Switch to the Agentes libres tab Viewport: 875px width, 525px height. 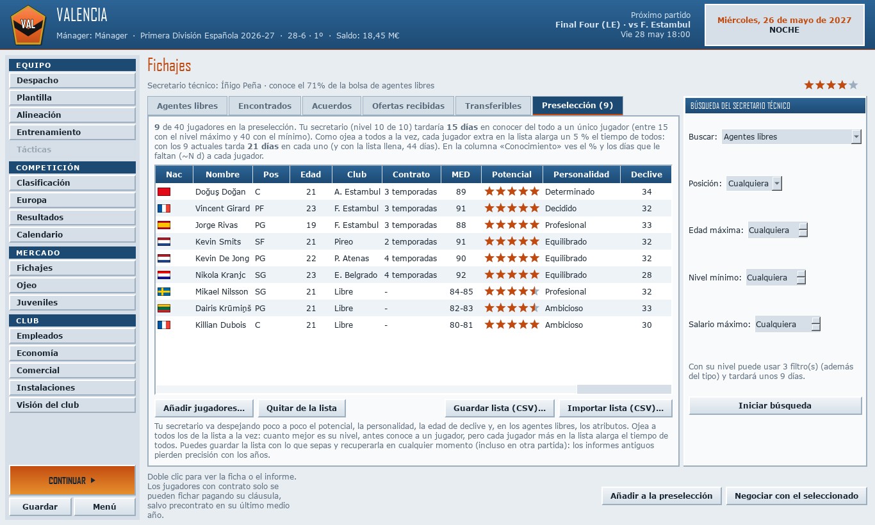click(x=187, y=106)
